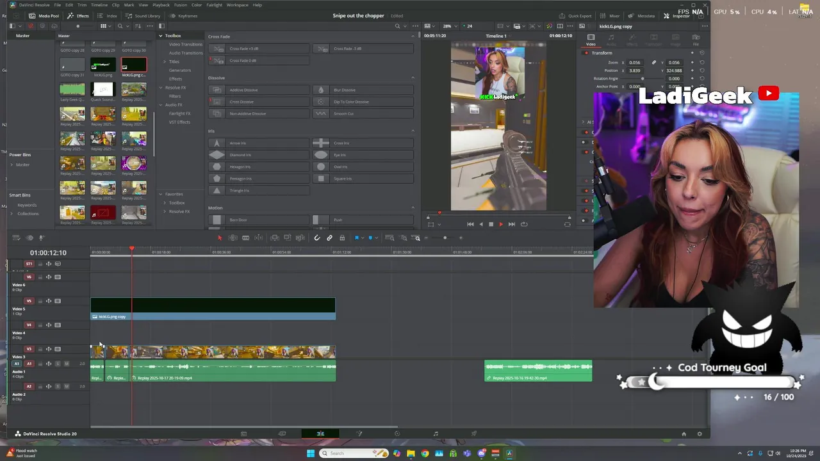The width and height of the screenshot is (820, 461).
Task: Switch to the Edit page
Action: click(320, 433)
